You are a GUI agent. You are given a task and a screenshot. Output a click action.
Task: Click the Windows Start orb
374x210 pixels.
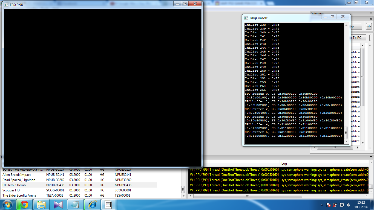click(7, 205)
